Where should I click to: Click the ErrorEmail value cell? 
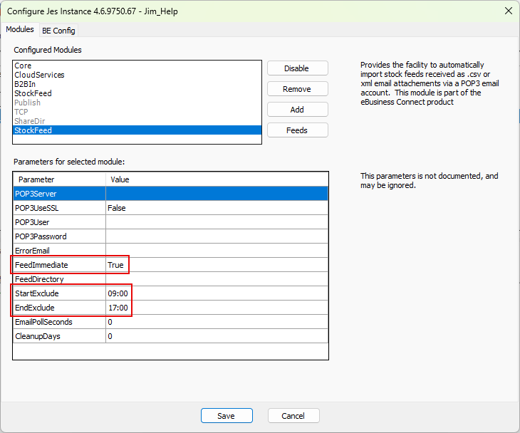point(217,251)
